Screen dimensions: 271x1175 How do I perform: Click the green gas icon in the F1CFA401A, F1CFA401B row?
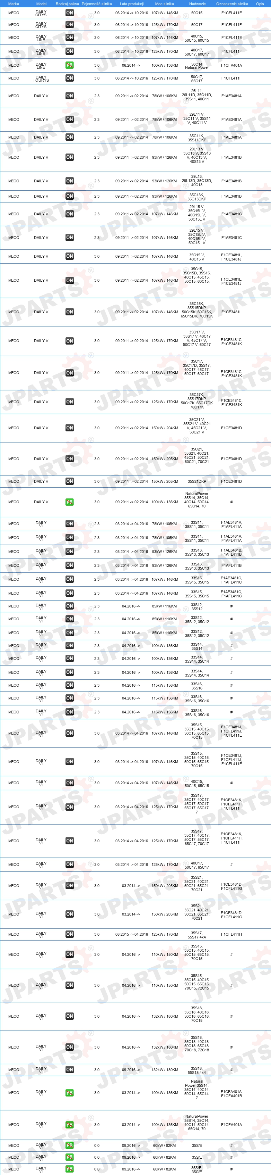(x=69, y=1093)
